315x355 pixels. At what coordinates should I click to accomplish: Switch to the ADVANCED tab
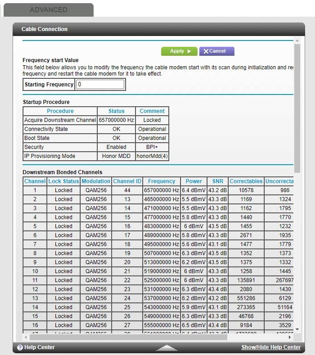(48, 10)
